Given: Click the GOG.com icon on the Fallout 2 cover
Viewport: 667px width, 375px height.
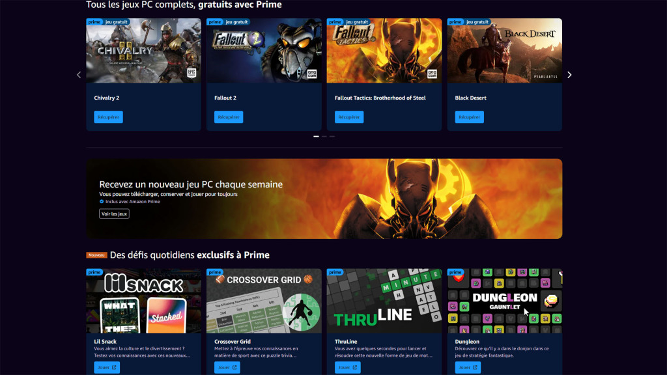Looking at the screenshot, I should [312, 74].
